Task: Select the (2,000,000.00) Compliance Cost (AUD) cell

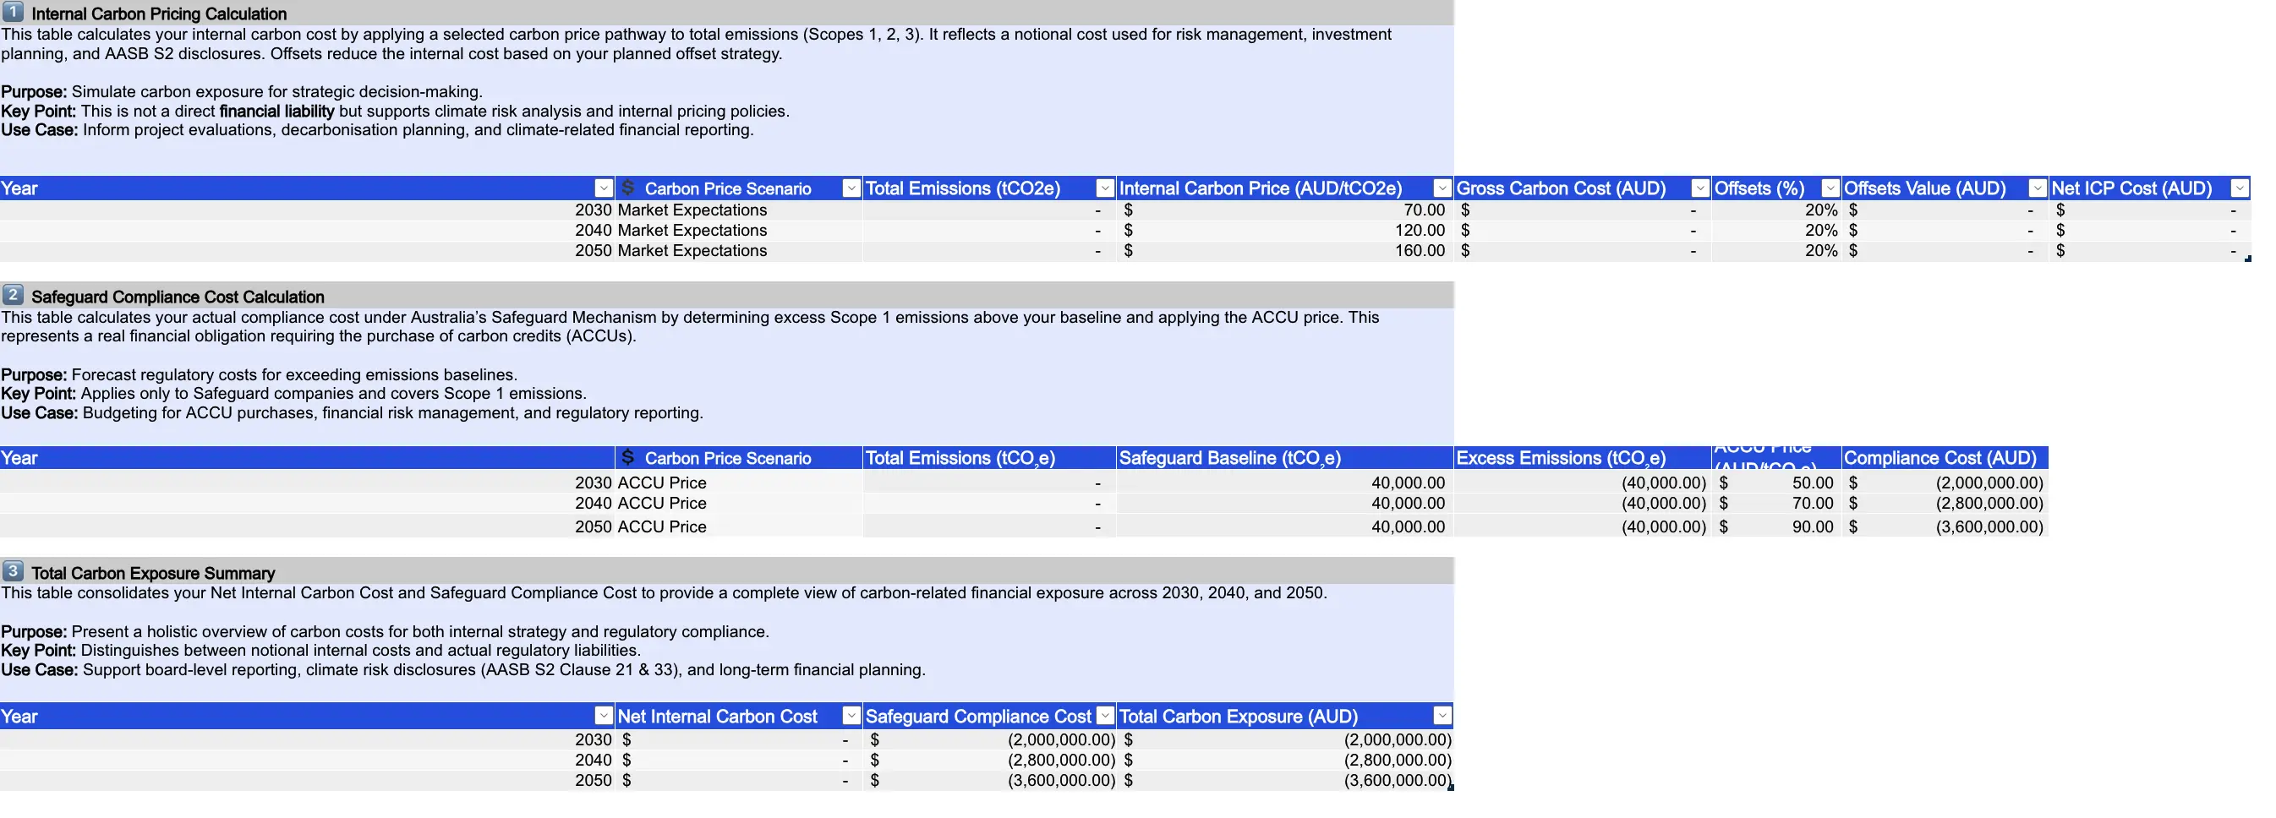Action: coord(1945,483)
